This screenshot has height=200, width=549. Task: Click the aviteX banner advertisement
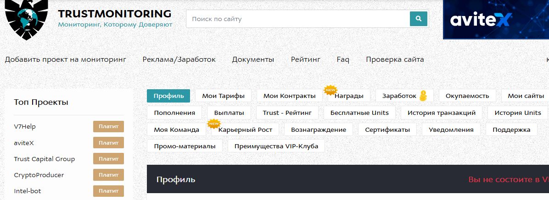(496, 19)
